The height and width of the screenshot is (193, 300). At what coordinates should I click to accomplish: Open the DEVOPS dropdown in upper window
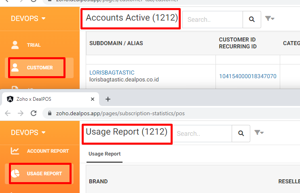(x=28, y=19)
